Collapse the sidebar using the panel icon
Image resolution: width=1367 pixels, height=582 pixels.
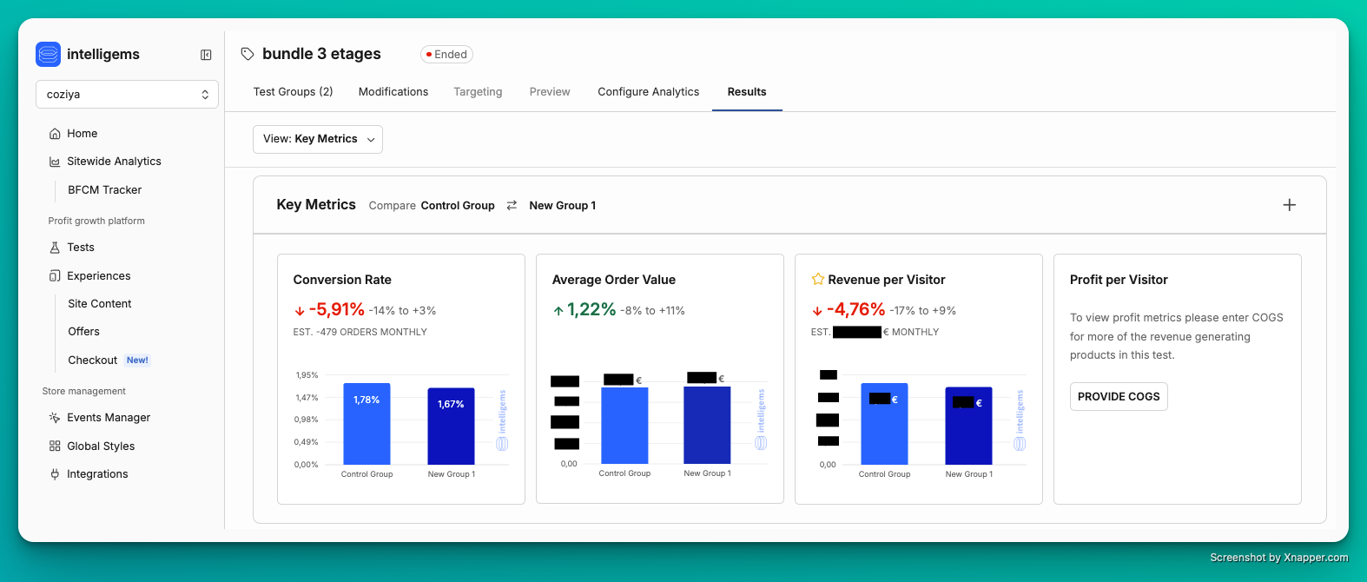pyautogui.click(x=206, y=55)
